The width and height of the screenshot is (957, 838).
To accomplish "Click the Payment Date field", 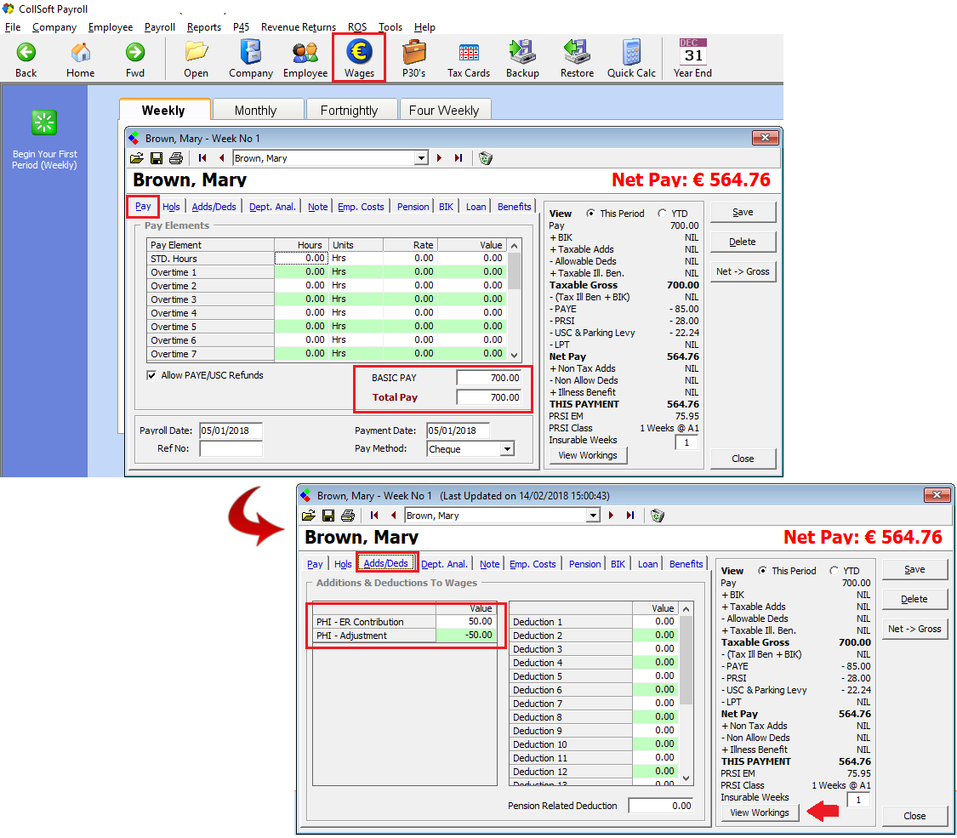I will [458, 430].
